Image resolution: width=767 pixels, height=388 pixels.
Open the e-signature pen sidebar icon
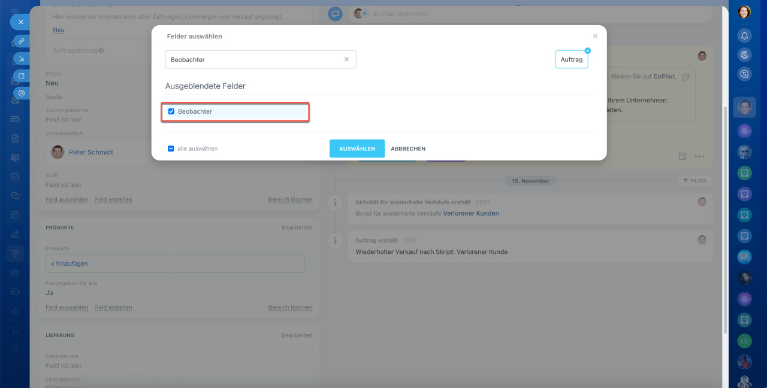(15, 234)
